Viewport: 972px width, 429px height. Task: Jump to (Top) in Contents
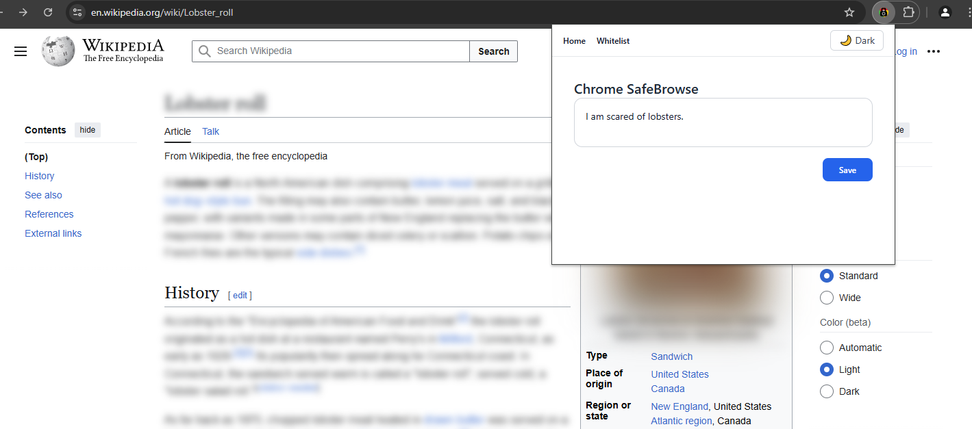pos(36,157)
